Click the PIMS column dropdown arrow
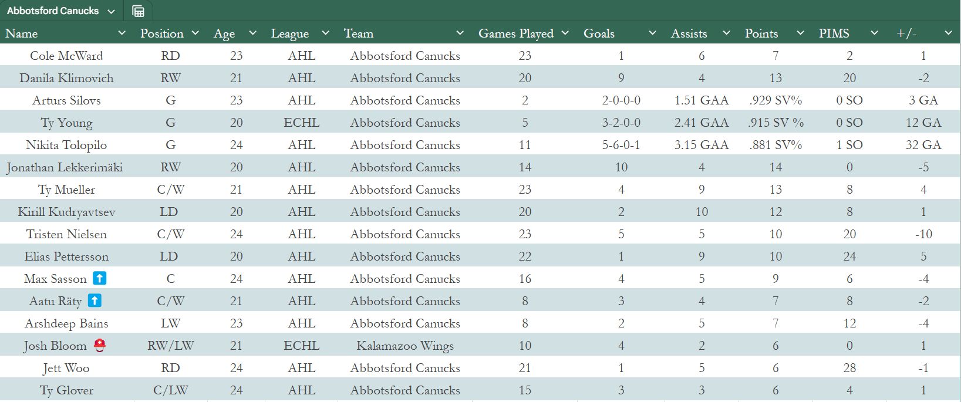Viewport: 961px width, 402px height. tap(874, 33)
